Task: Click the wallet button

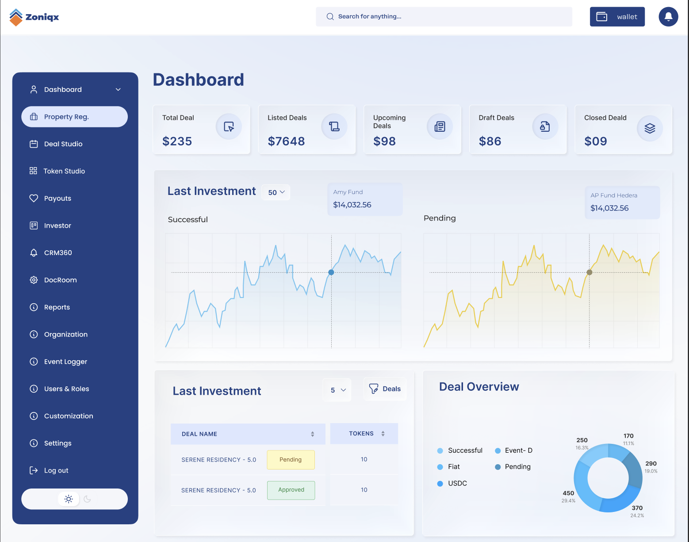Action: click(617, 16)
